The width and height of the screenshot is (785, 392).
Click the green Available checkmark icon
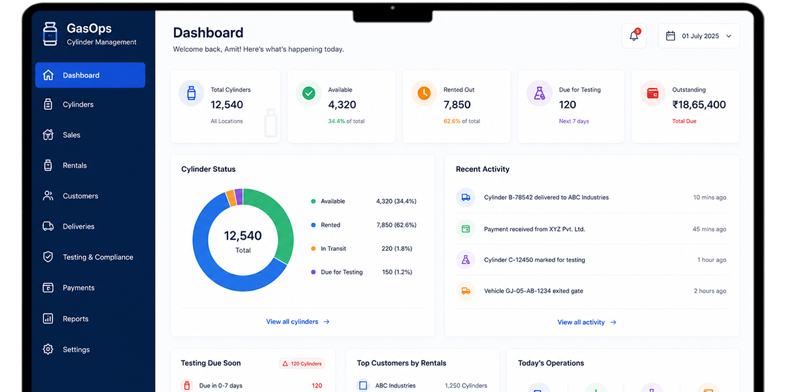(309, 93)
